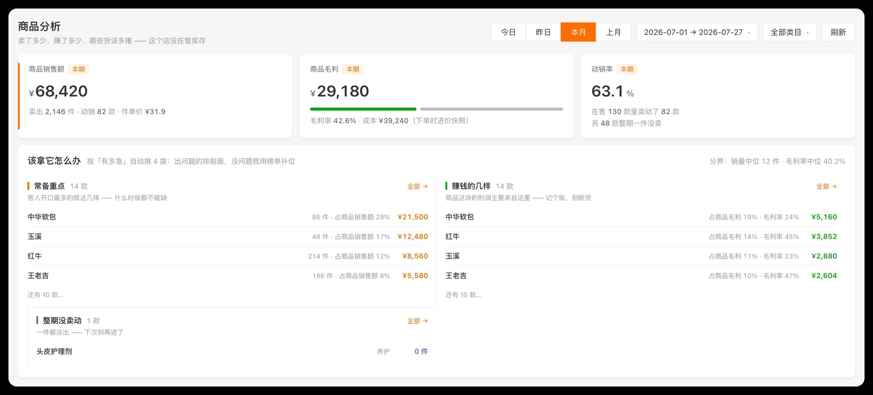Switch to the 上月 period tab
873x395 pixels.
[613, 32]
